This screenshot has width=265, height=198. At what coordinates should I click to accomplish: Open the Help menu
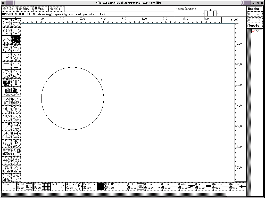(57, 9)
